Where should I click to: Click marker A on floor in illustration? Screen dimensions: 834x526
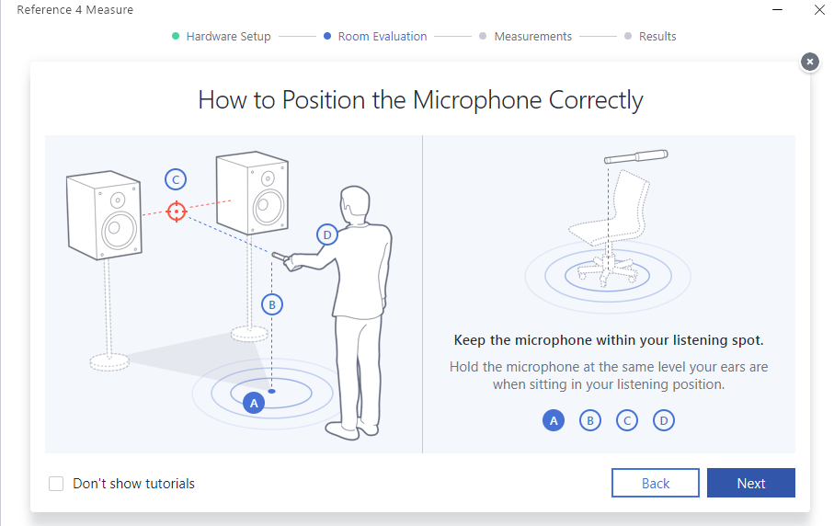(x=254, y=403)
